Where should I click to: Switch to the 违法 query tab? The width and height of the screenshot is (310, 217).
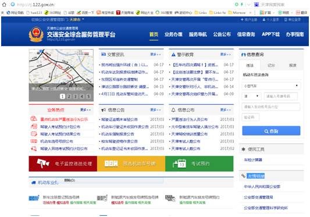coord(250,66)
